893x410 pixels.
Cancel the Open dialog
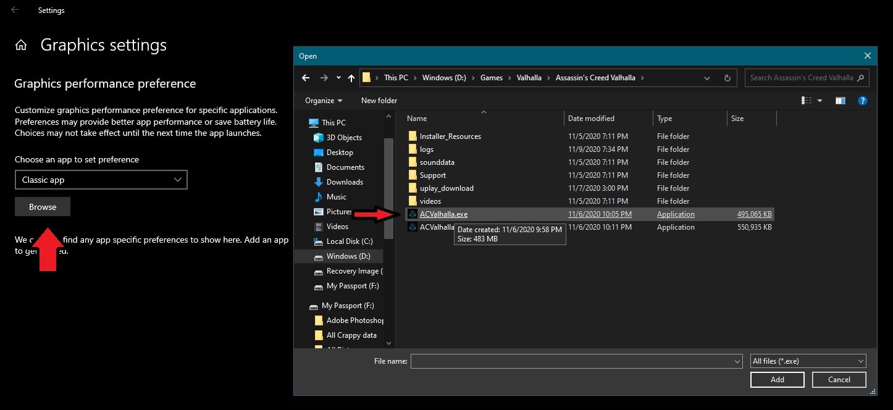pos(839,380)
